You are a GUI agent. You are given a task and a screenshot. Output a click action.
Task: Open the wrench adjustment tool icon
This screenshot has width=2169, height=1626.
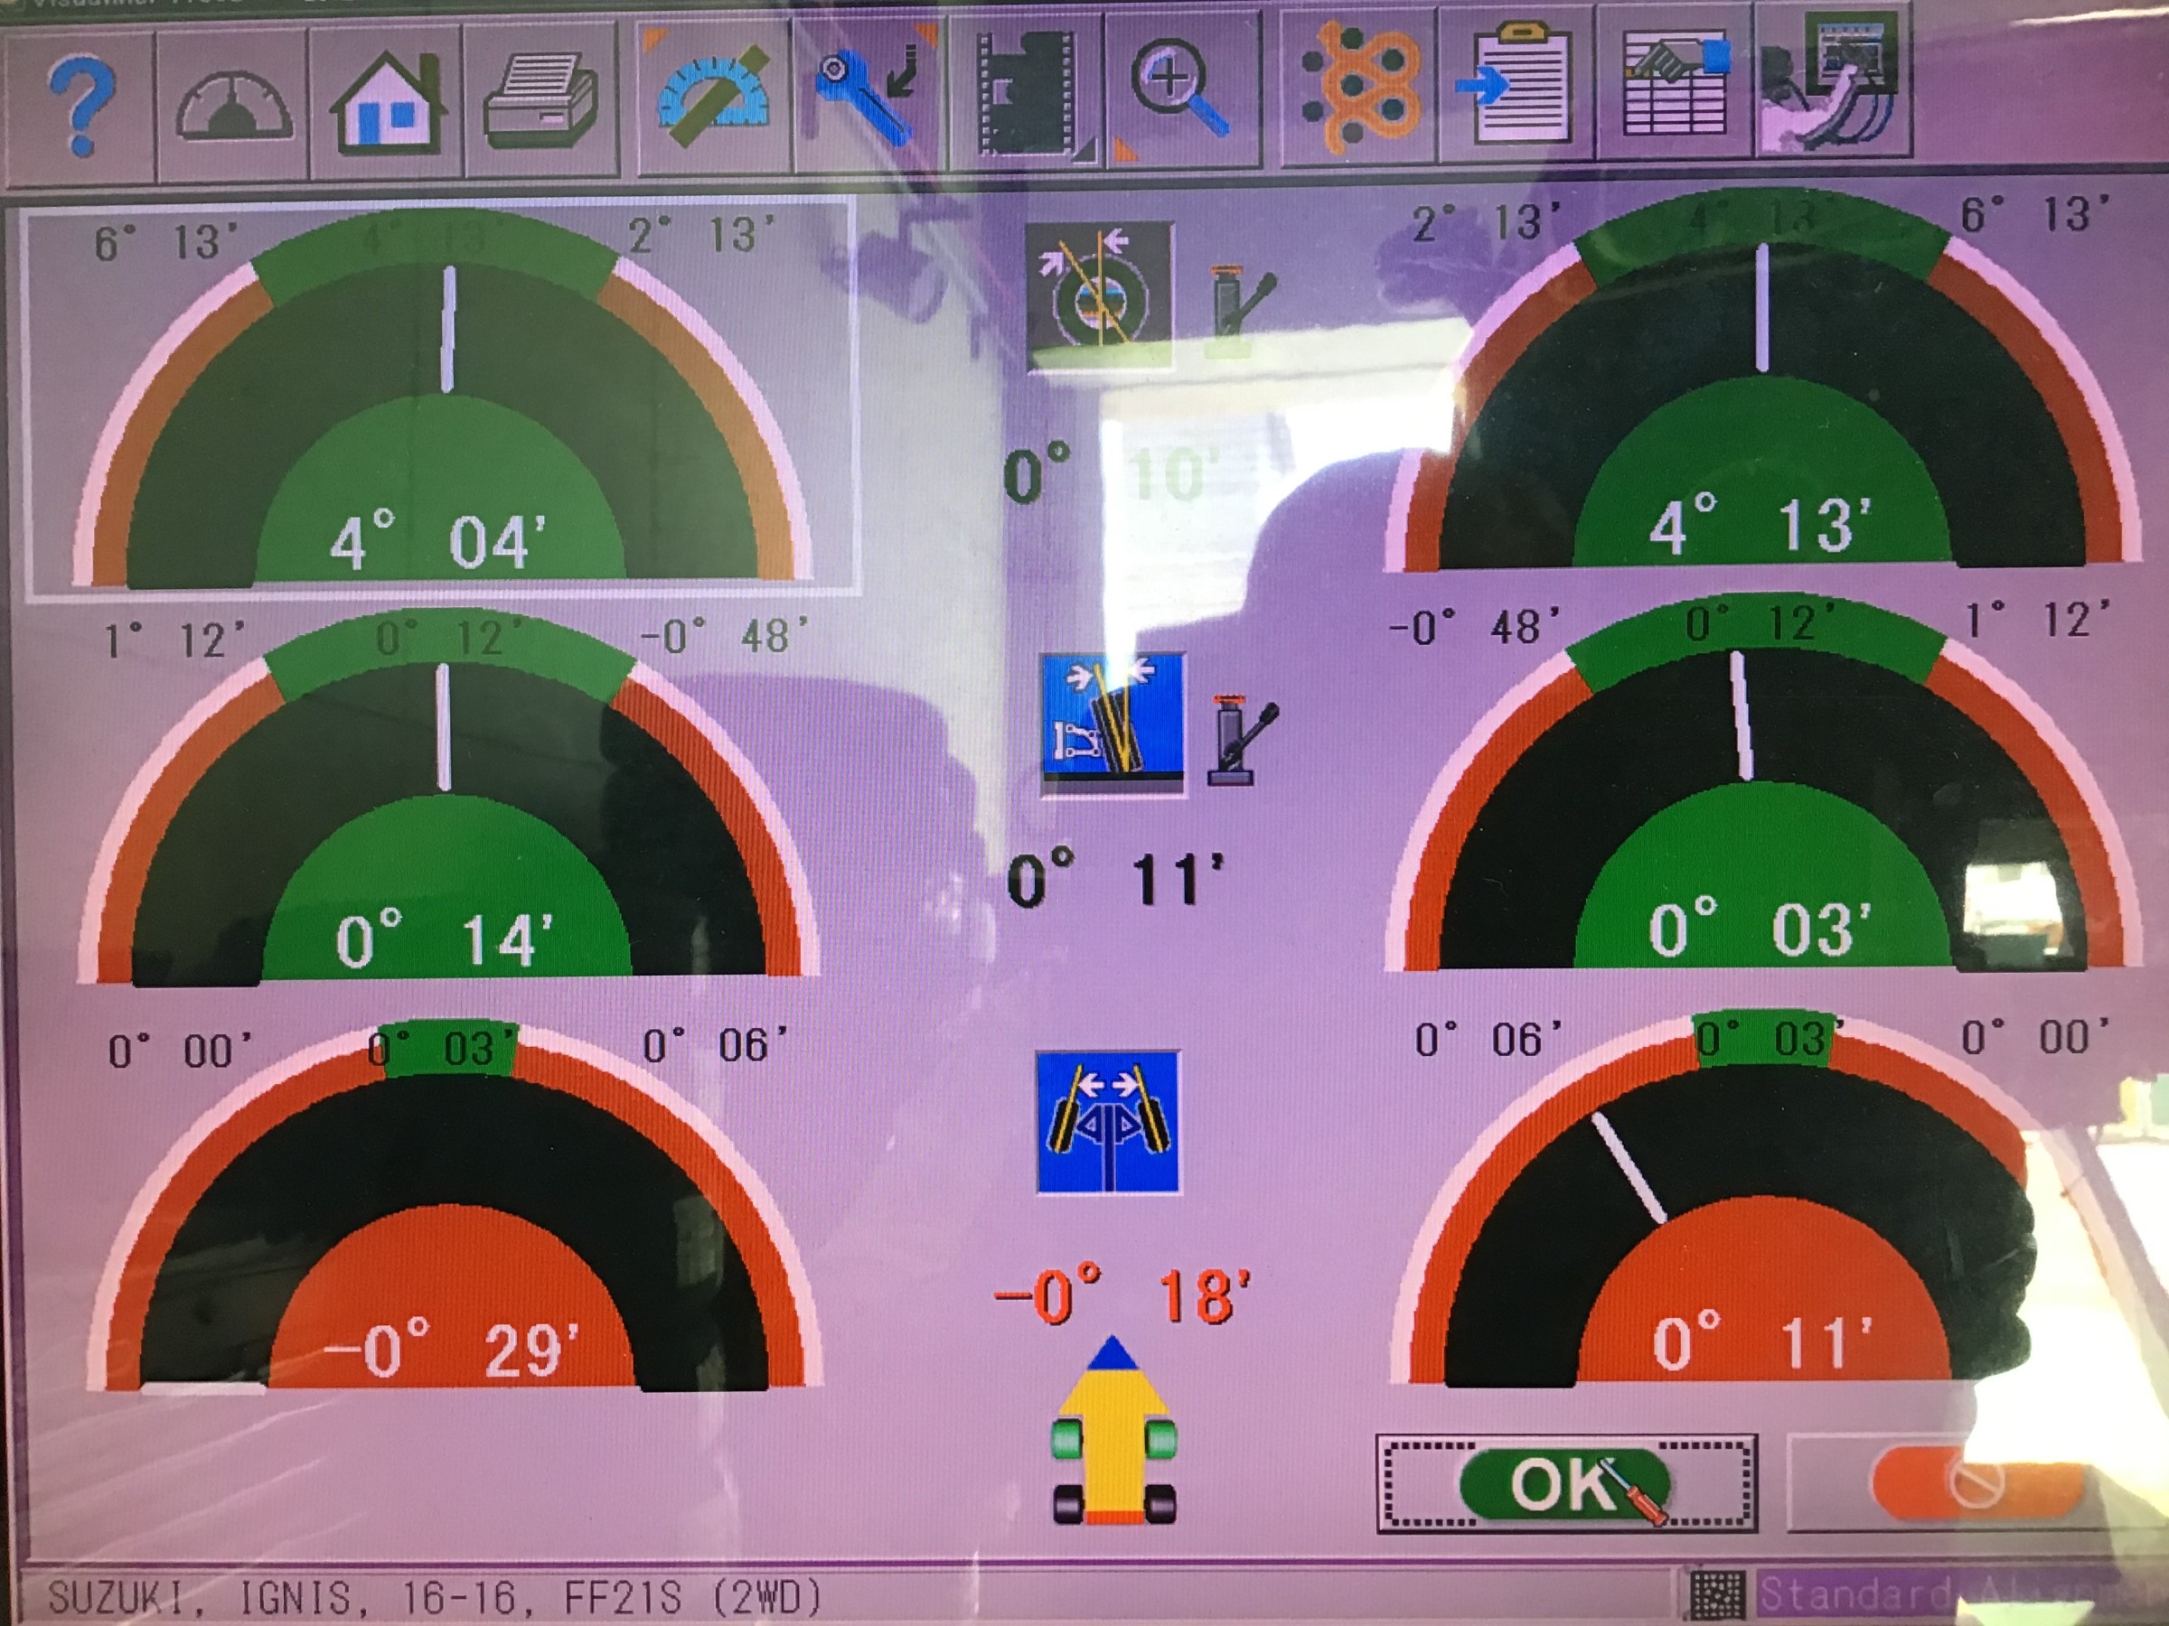[x=867, y=94]
